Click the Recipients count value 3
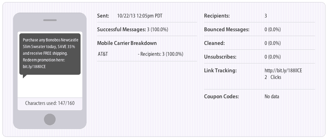 [266, 16]
